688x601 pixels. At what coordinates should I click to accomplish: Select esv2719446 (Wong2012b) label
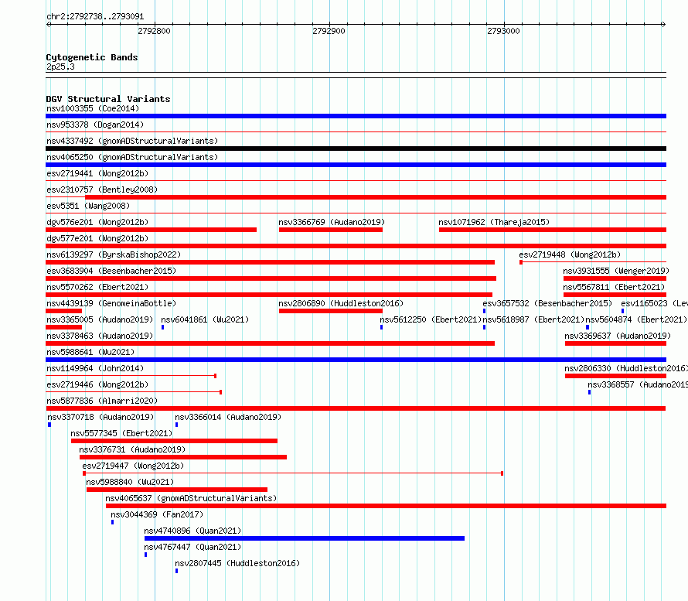97,384
